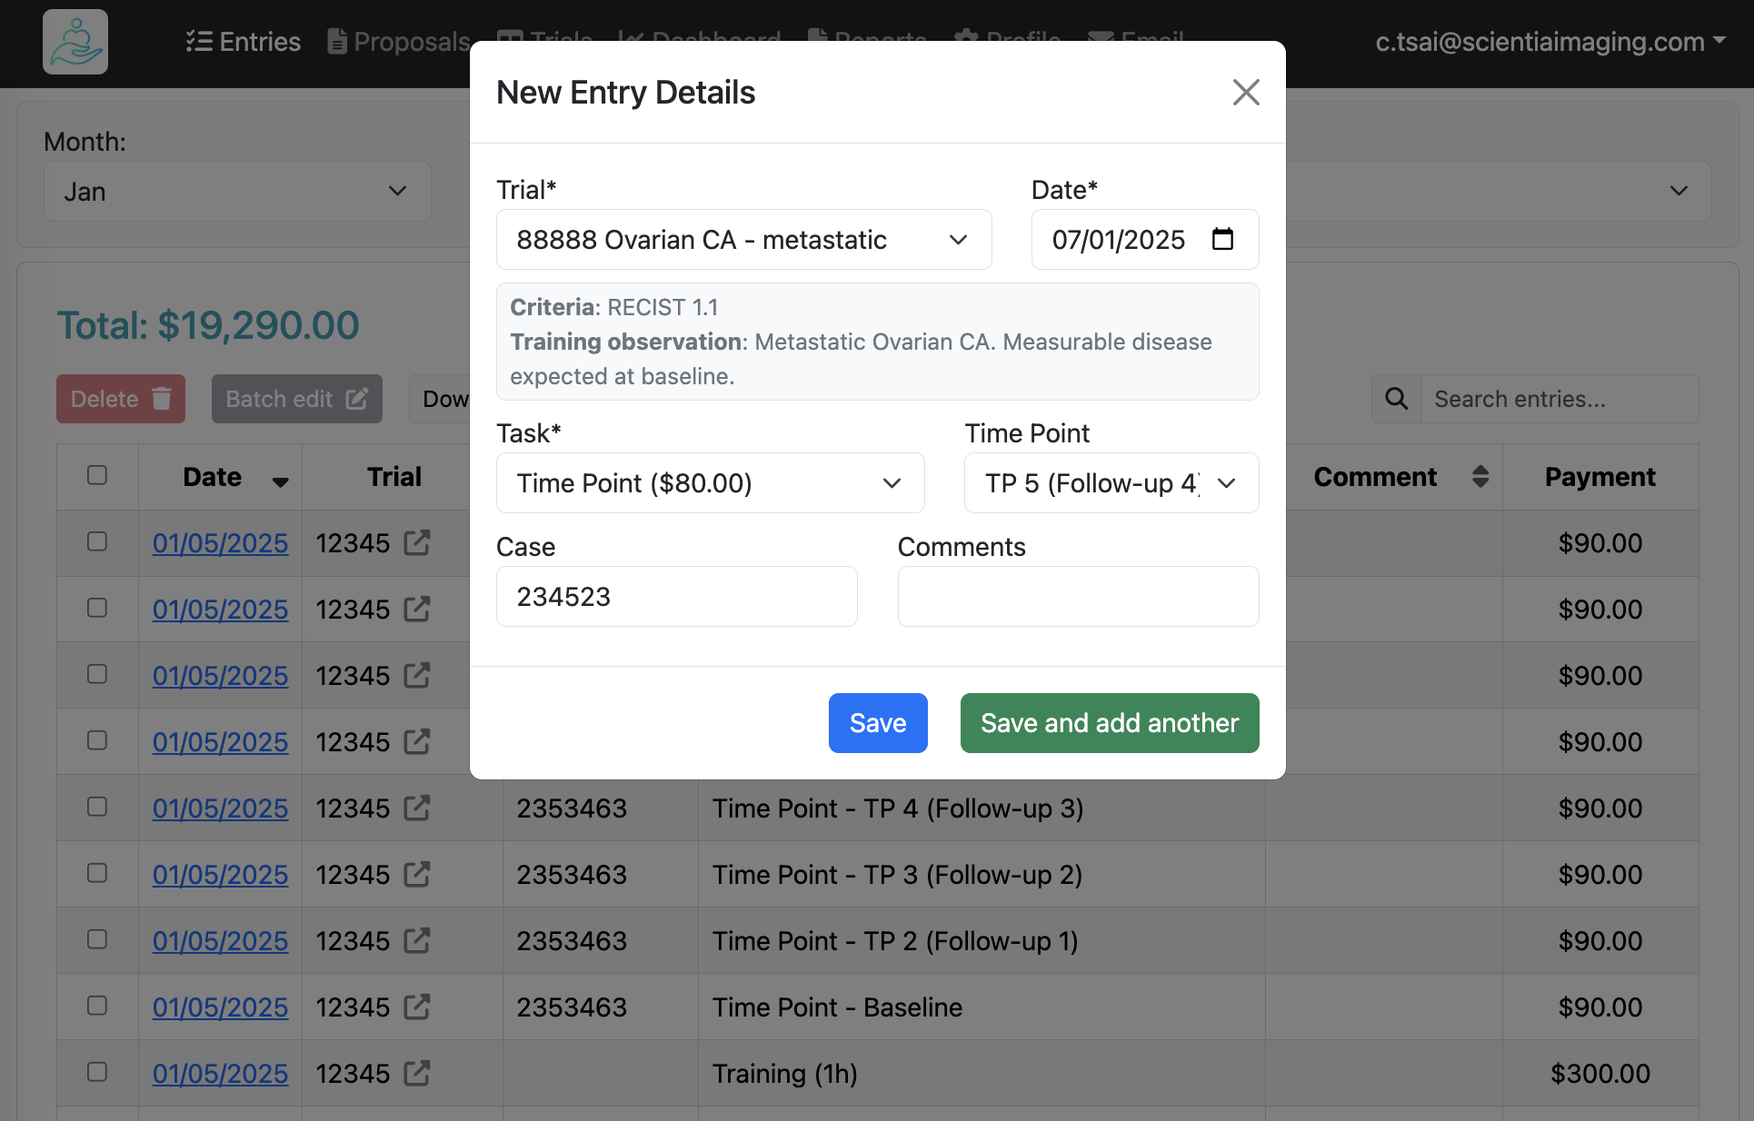1754x1121 pixels.
Task: Toggle the first entry row checkbox
Action: (96, 541)
